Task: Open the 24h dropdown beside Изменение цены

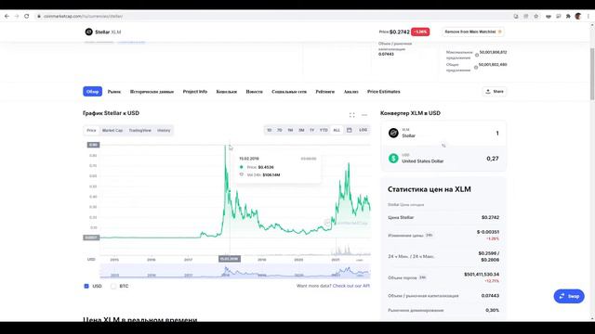Action: [x=430, y=235]
